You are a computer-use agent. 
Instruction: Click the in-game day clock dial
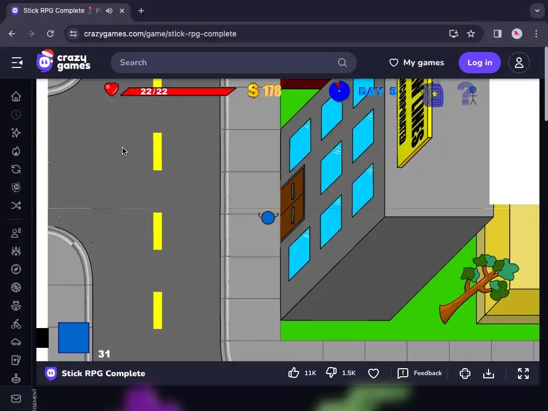click(x=339, y=91)
